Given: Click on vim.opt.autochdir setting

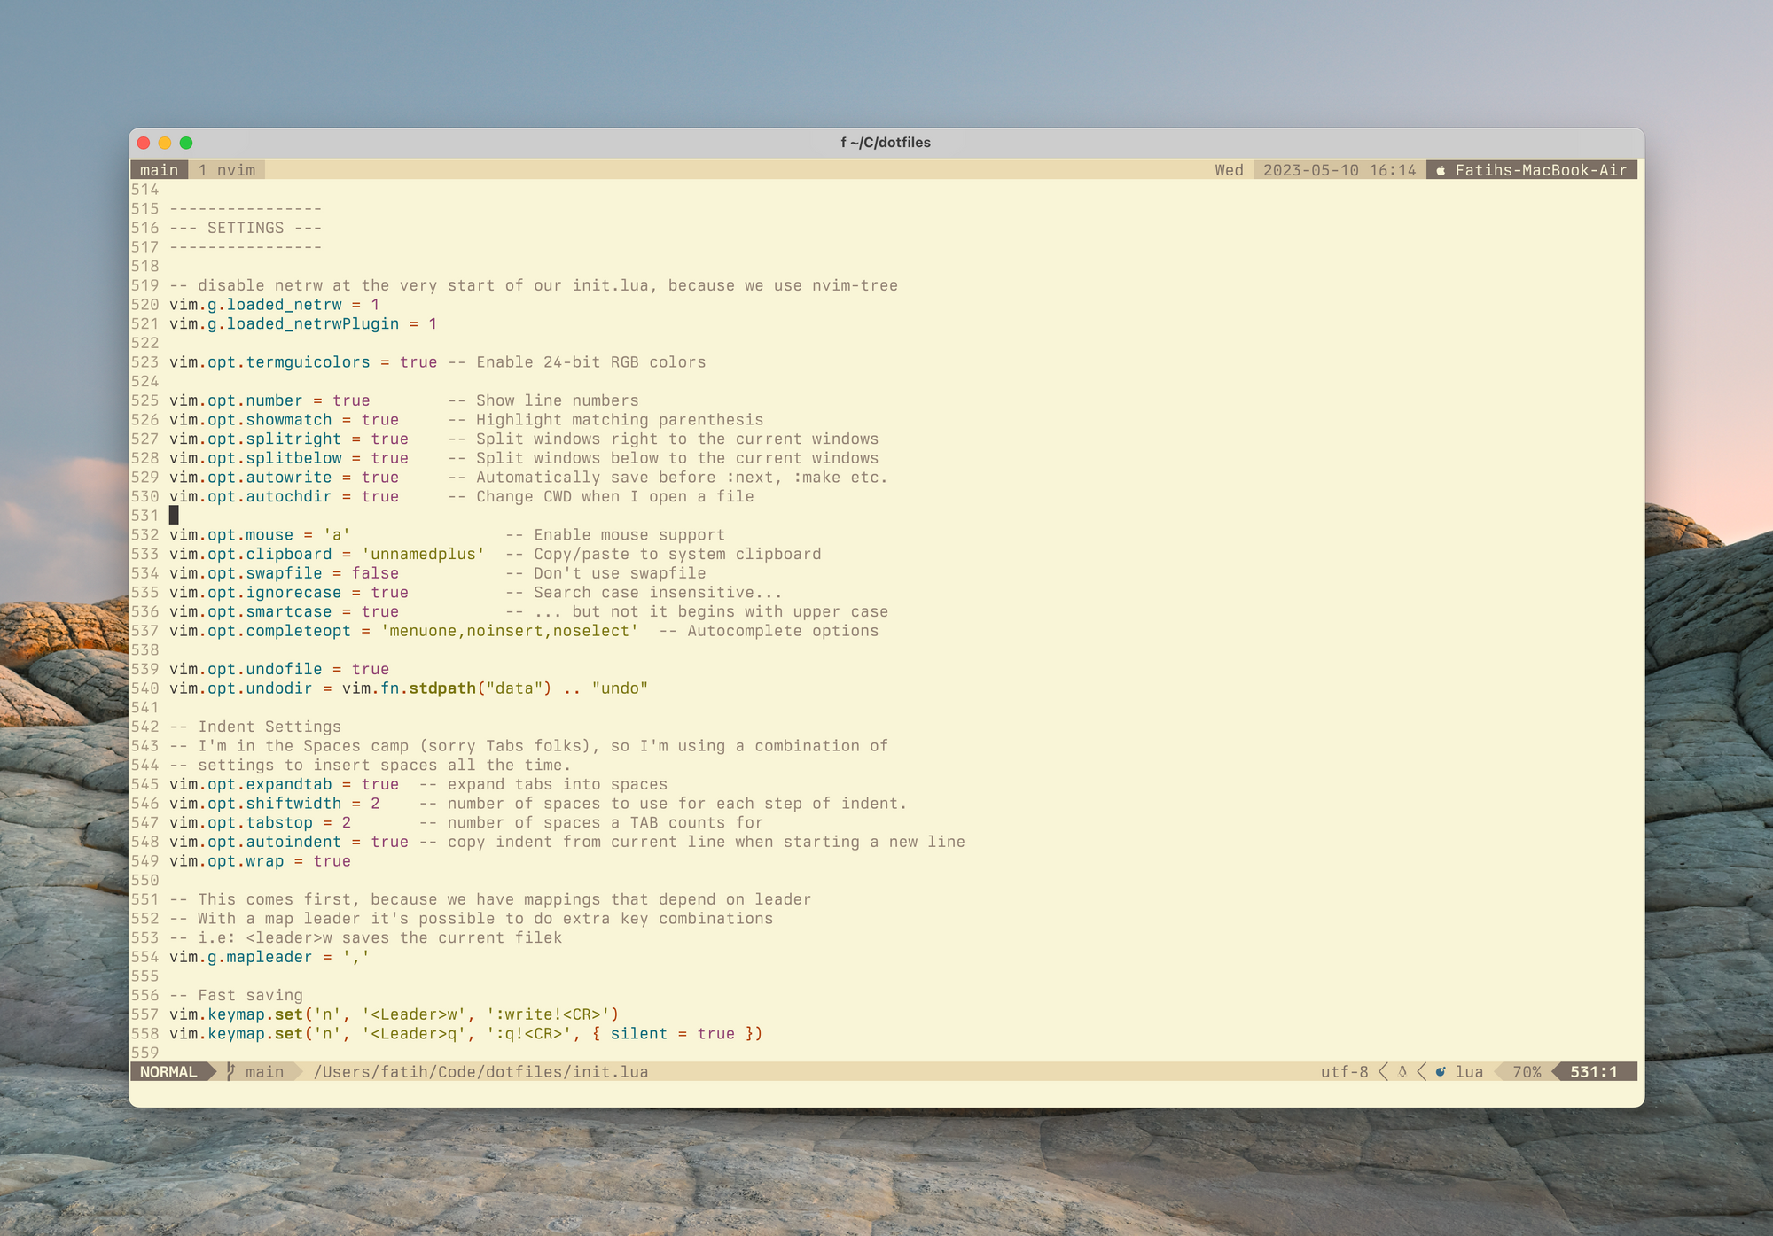Looking at the screenshot, I should tap(284, 497).
